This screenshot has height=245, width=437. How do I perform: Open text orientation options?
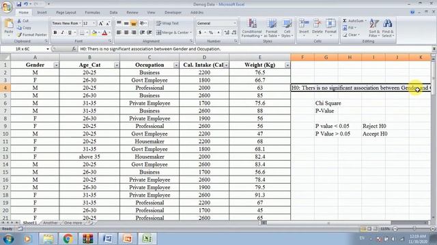click(x=143, y=23)
